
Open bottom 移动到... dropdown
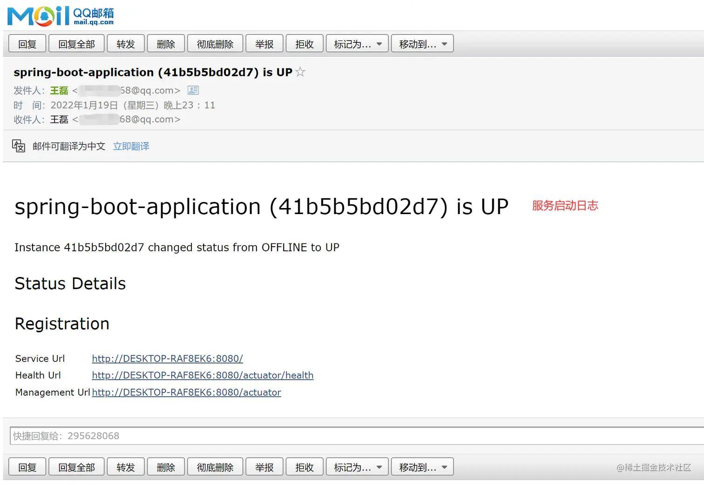[422, 467]
